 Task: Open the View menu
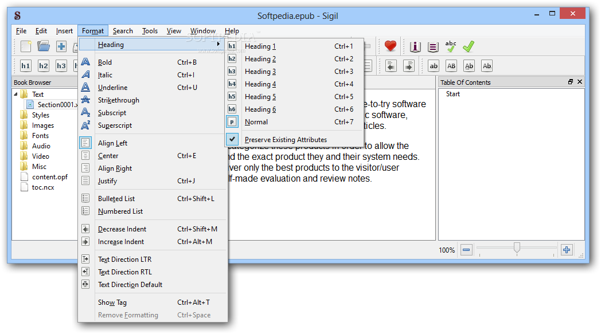(174, 30)
